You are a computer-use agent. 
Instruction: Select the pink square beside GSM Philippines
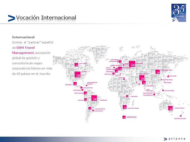[163, 90]
